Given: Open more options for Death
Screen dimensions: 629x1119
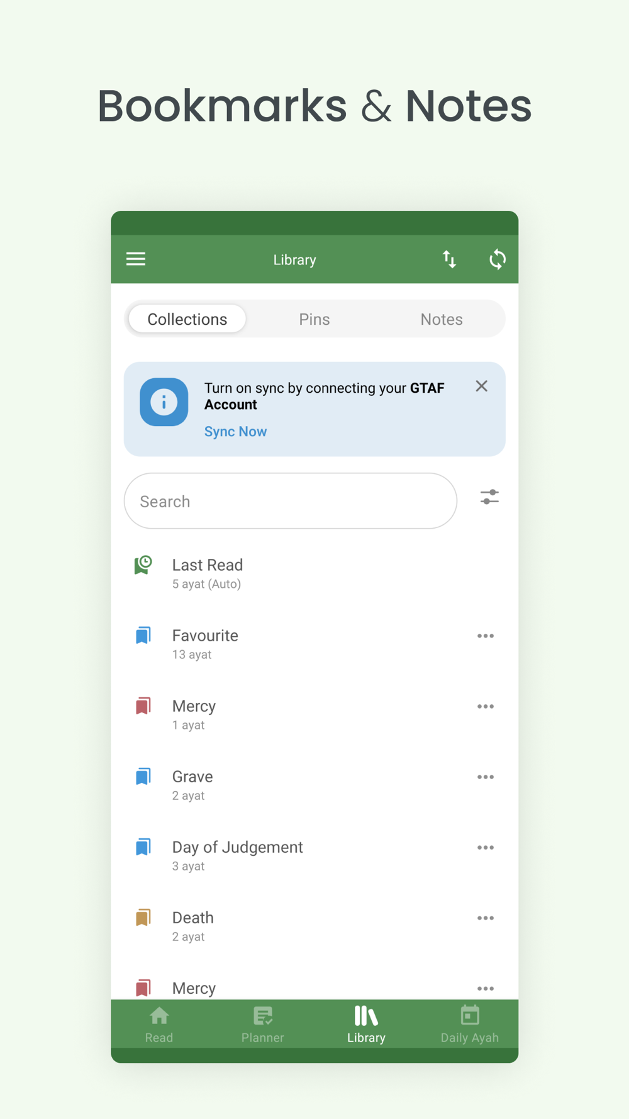Looking at the screenshot, I should (x=486, y=918).
